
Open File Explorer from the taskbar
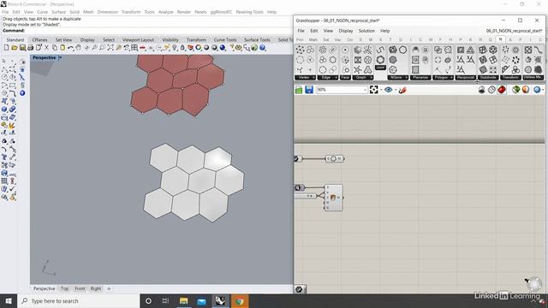(x=184, y=301)
